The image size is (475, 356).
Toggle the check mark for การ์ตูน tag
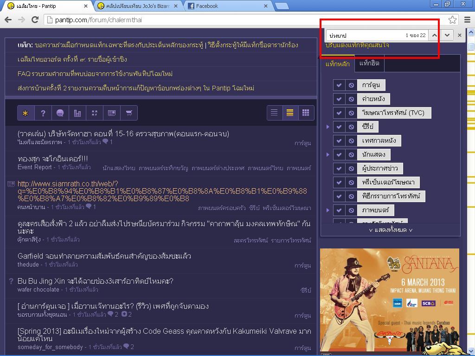point(339,85)
